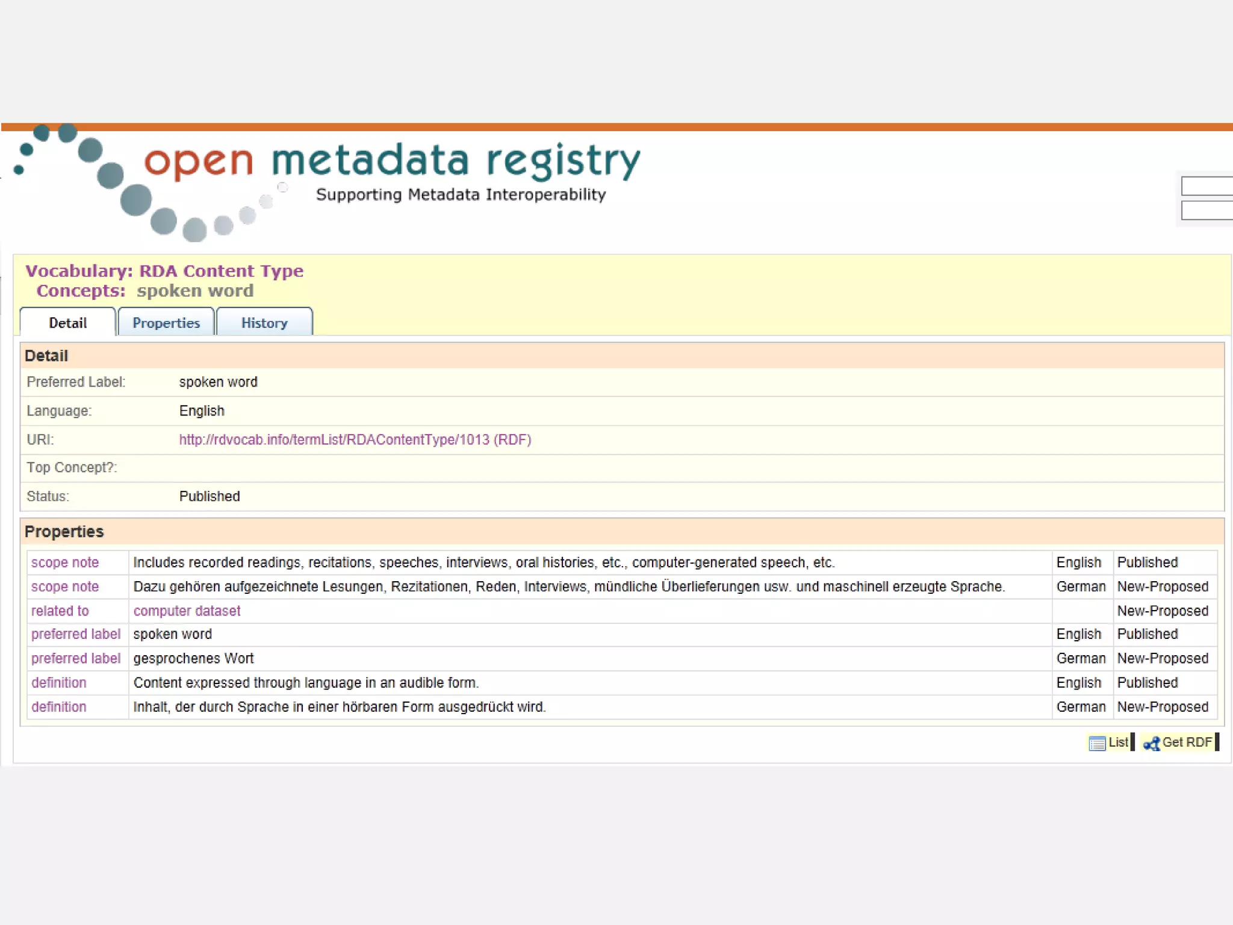
Task: Click the English preferred label link
Action: point(76,634)
